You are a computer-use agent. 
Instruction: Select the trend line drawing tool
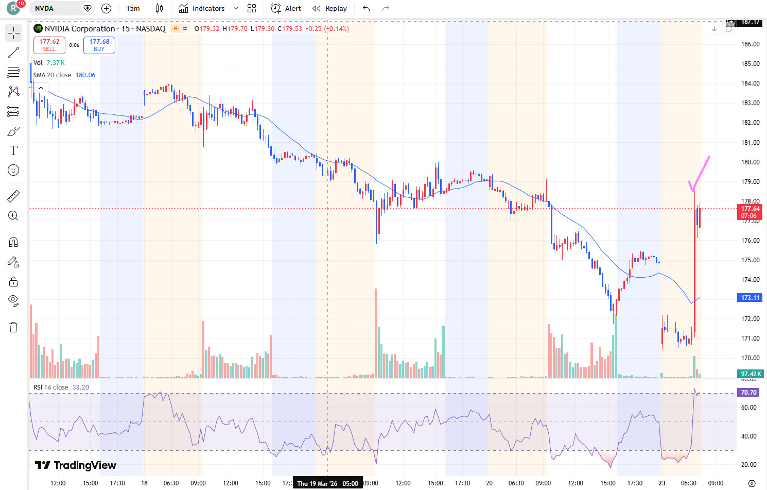[14, 53]
